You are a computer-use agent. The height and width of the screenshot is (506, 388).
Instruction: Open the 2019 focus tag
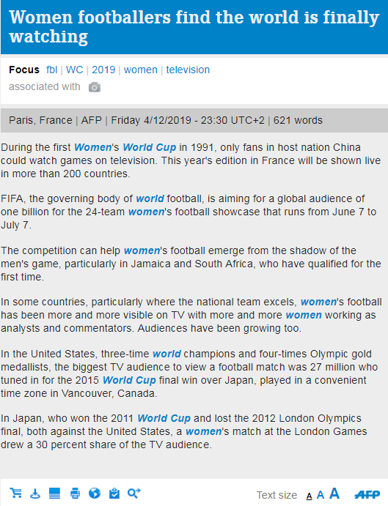[103, 70]
